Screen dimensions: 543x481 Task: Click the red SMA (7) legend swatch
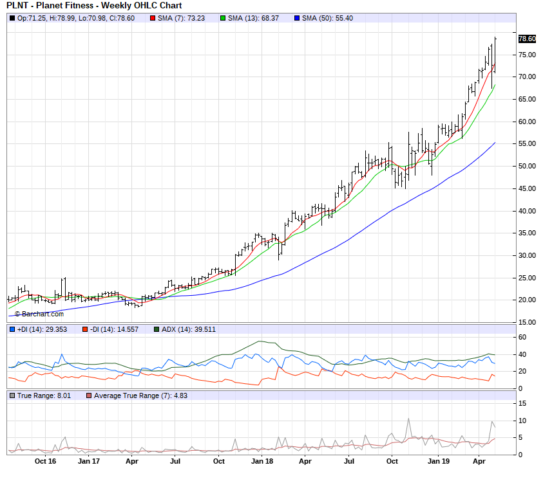point(153,19)
